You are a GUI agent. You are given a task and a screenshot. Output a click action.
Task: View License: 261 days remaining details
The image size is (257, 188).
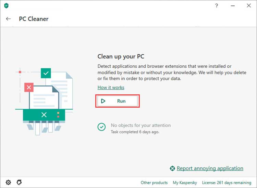227,183
